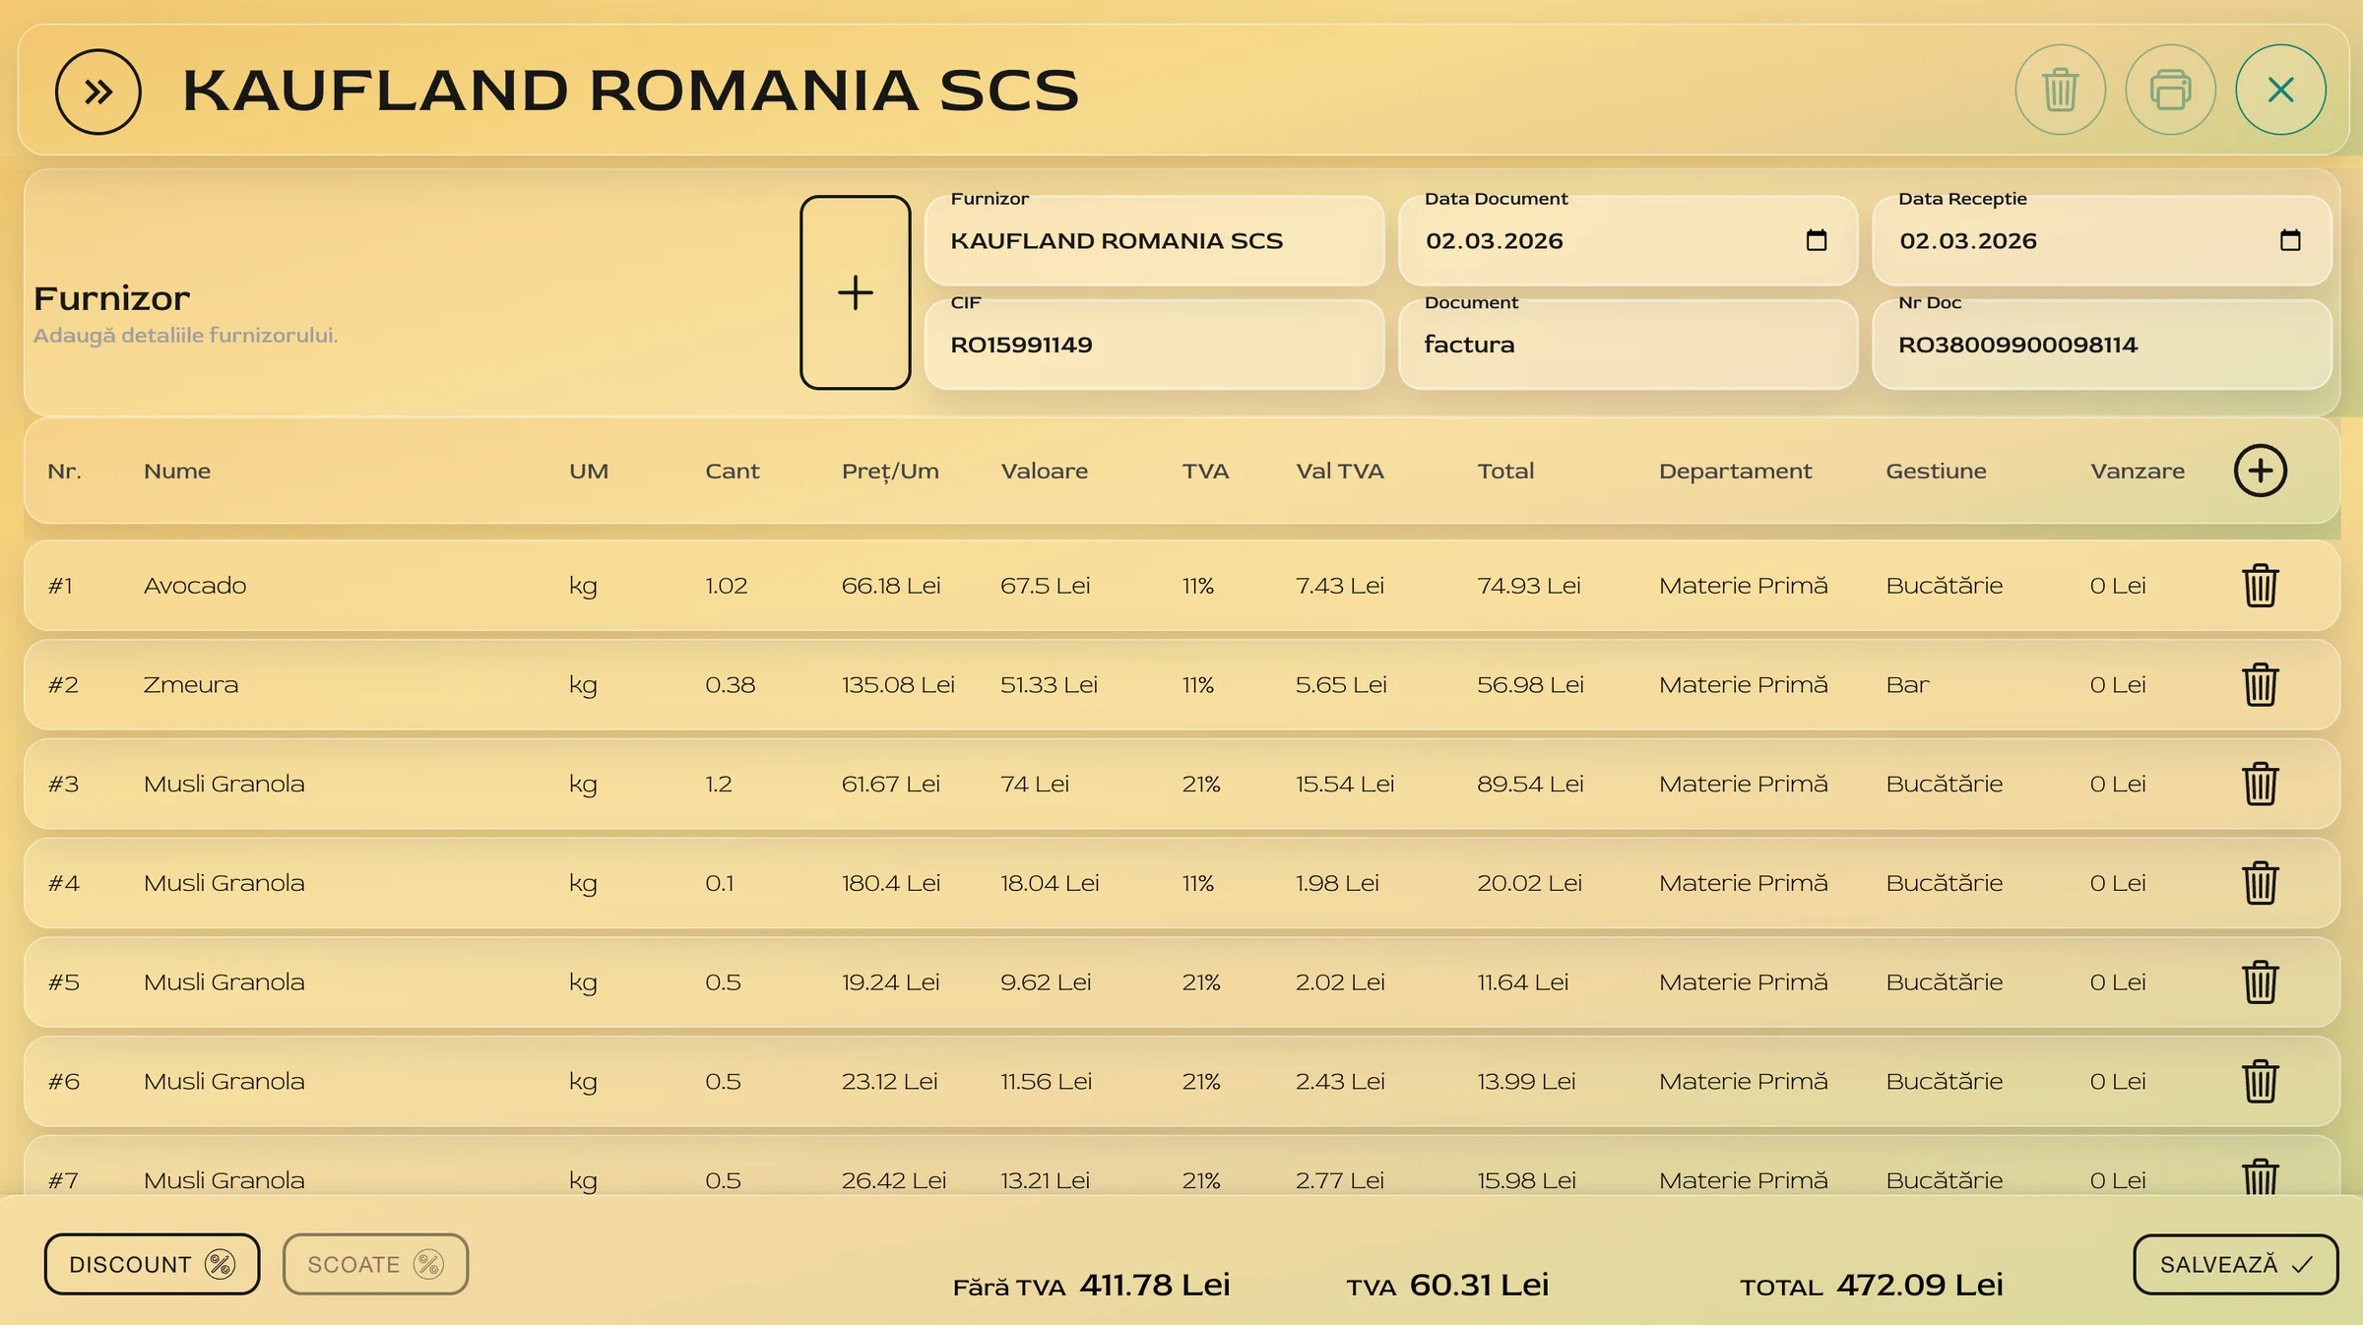
Task: Click the printer icon
Action: [2170, 91]
